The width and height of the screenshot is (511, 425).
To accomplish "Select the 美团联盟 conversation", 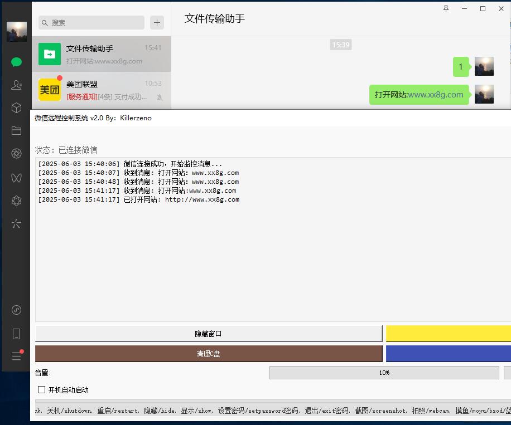I will (x=102, y=90).
